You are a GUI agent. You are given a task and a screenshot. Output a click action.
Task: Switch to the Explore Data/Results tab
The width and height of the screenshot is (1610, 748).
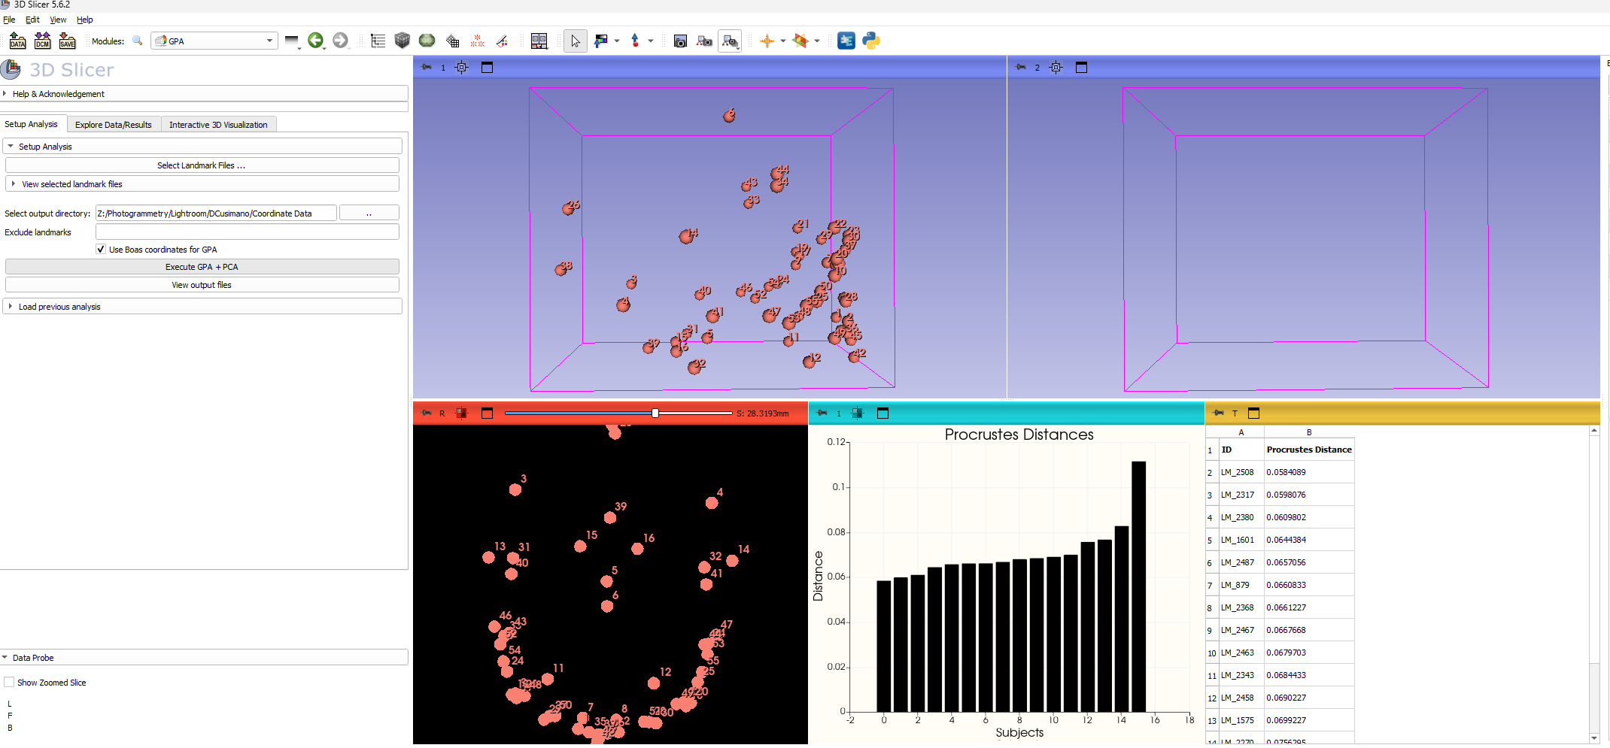coord(114,125)
